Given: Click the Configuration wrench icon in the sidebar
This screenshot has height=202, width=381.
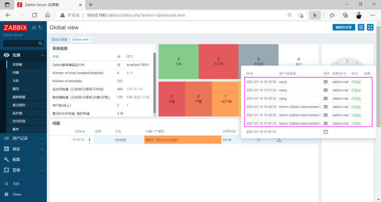Looking at the screenshot, I should (x=7, y=159).
